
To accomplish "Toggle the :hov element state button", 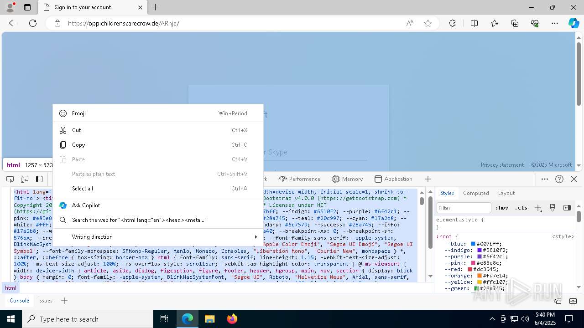I will [x=502, y=208].
